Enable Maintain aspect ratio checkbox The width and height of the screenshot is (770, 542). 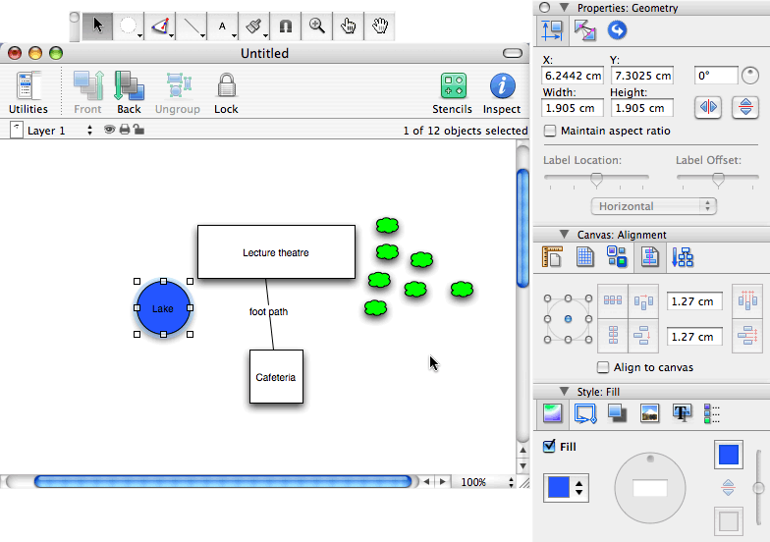550,131
